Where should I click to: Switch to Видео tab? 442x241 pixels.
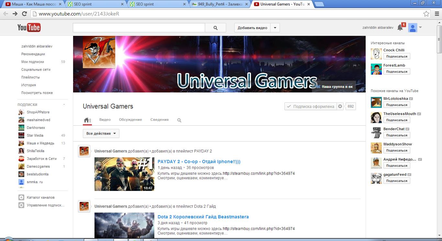pyautogui.click(x=105, y=120)
